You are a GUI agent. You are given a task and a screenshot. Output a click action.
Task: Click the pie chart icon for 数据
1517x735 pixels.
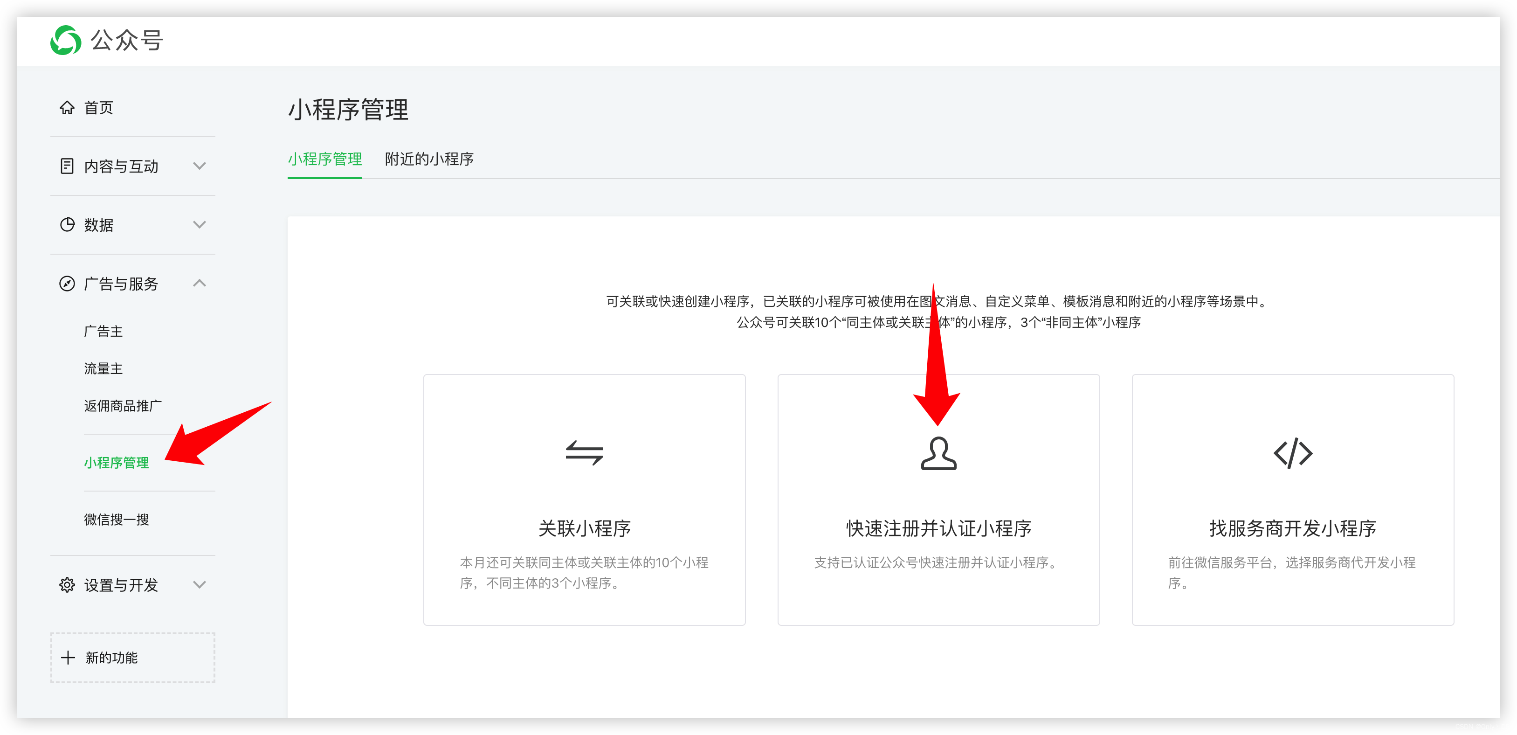click(x=67, y=225)
